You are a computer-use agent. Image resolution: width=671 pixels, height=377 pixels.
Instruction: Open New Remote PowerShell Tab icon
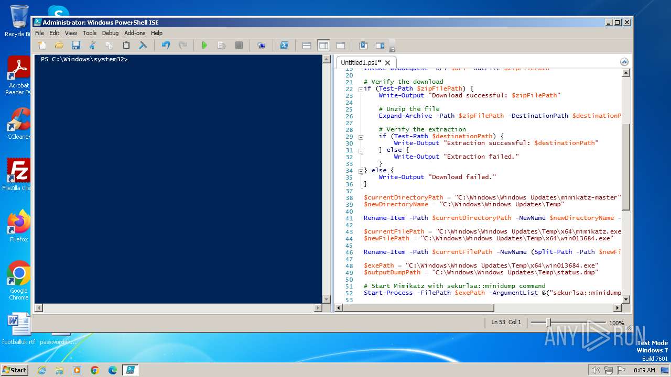(x=261, y=46)
